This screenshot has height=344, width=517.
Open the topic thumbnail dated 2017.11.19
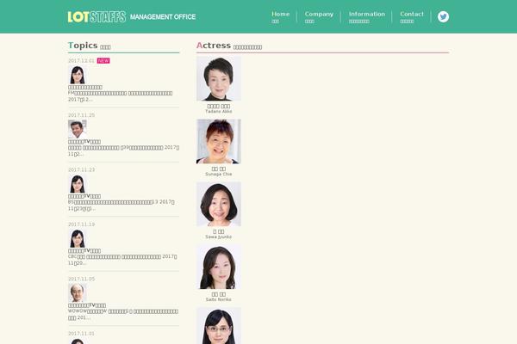(78, 238)
